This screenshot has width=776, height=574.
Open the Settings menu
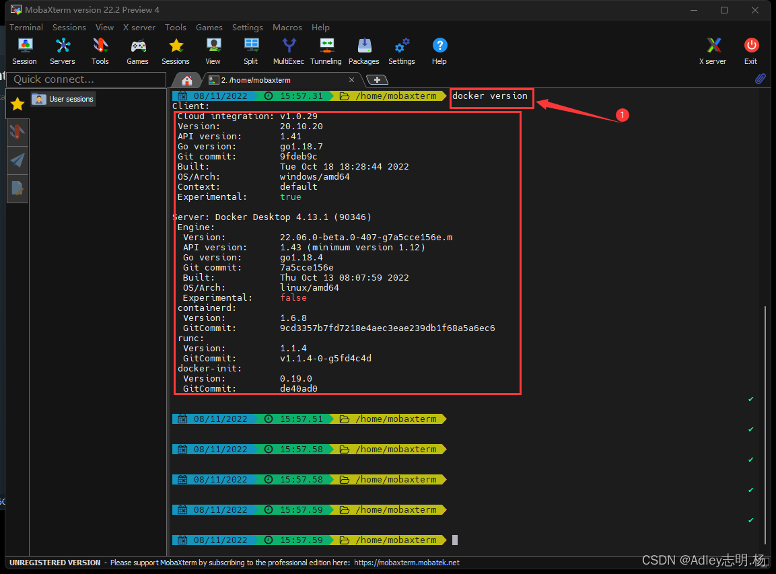pyautogui.click(x=248, y=27)
